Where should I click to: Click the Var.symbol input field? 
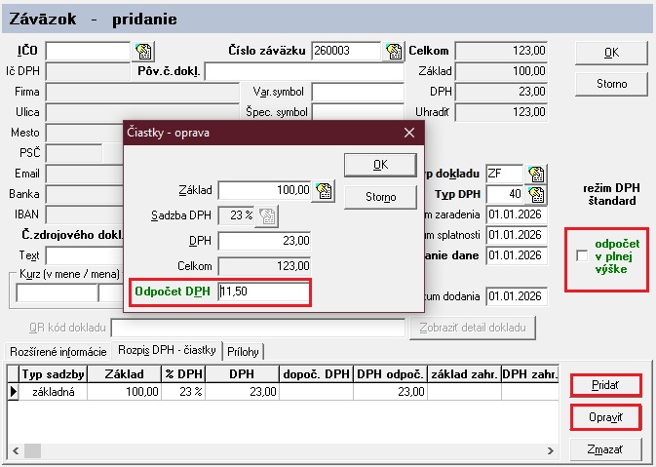357,92
